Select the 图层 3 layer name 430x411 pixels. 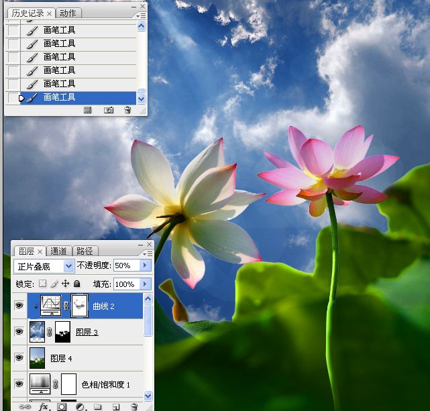click(x=87, y=332)
